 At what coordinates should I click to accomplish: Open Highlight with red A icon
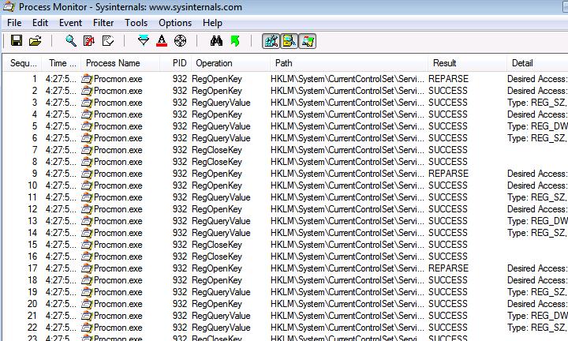click(162, 40)
